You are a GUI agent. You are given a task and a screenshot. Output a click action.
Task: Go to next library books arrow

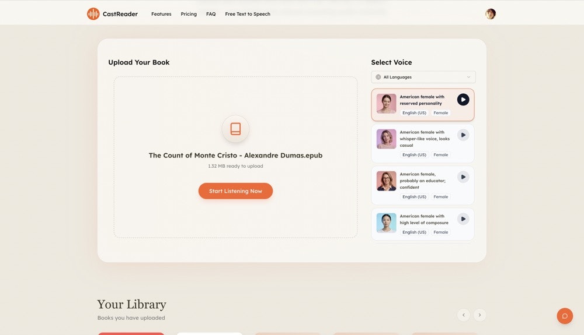pos(479,315)
